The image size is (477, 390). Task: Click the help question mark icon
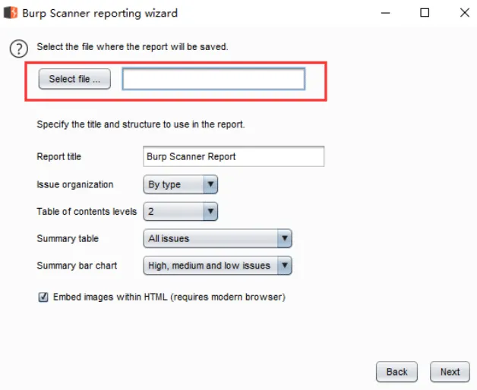point(19,49)
